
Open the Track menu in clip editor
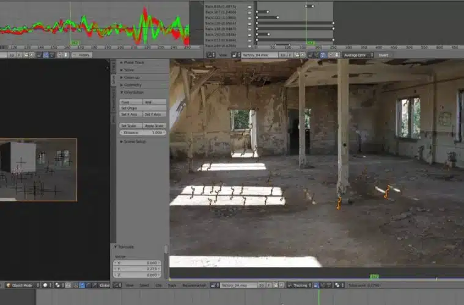[x=172, y=285]
